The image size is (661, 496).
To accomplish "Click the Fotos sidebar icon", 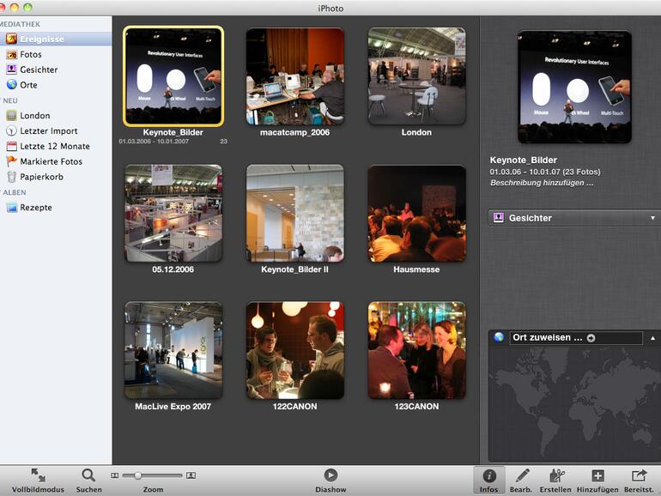I will pos(11,54).
